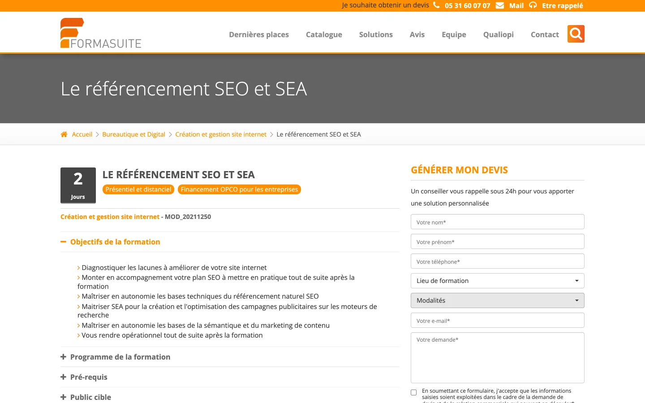Click the home icon in the breadcrumb
The height and width of the screenshot is (403, 645).
point(64,134)
